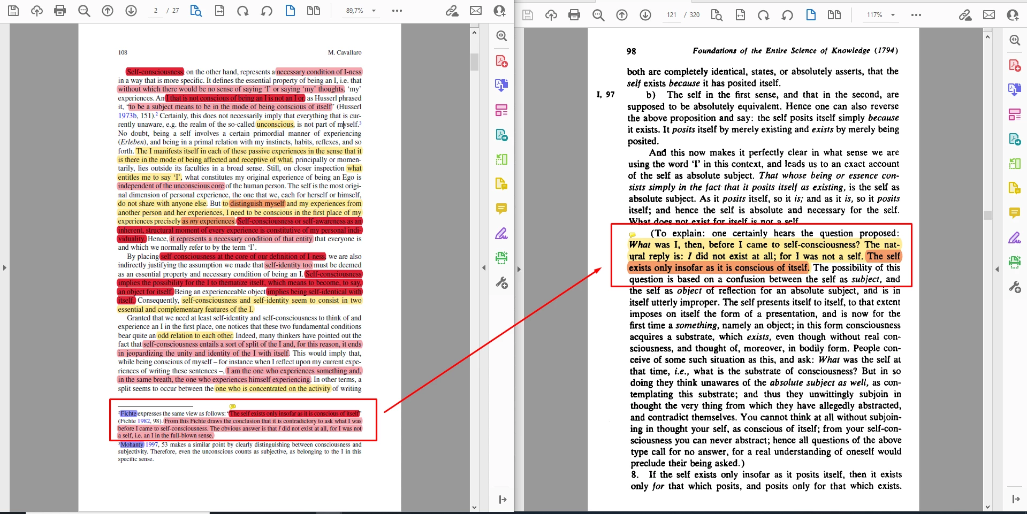
Task: Open Create PDF tool in left sidebar
Action: click(501, 61)
